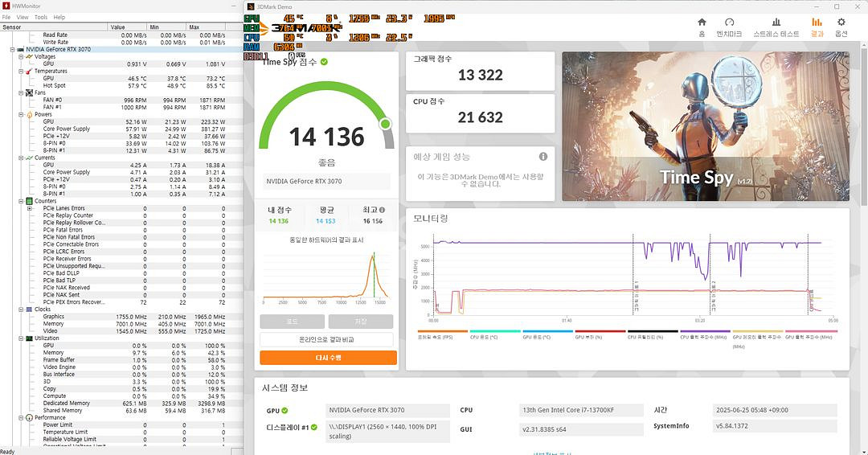Expand the PCIe Lanes Errors node

click(x=30, y=209)
